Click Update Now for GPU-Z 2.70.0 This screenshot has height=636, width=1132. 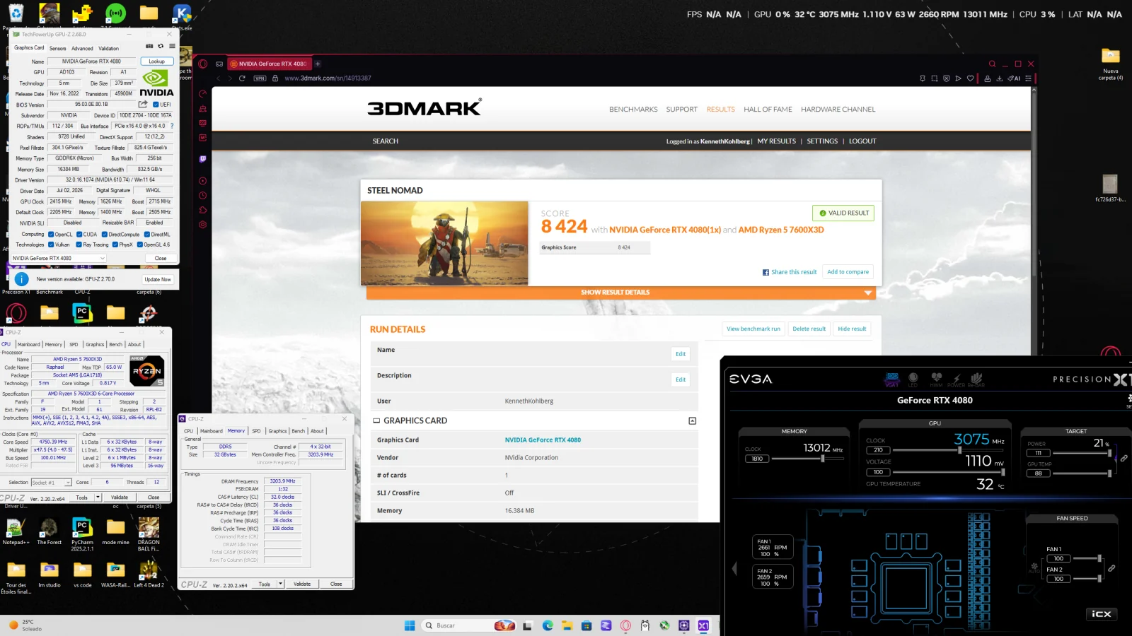click(x=158, y=279)
